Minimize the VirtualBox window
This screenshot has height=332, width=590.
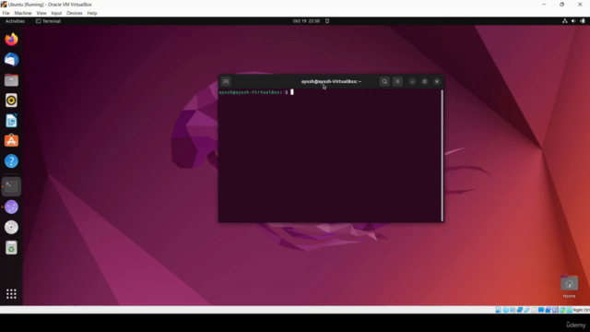point(544,5)
